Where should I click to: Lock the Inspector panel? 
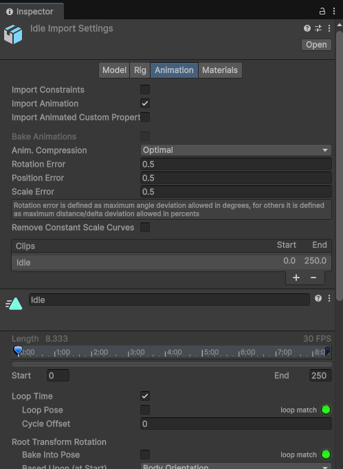322,12
